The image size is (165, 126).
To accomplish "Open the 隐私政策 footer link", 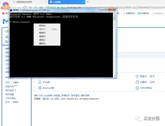I will tap(85, 95).
